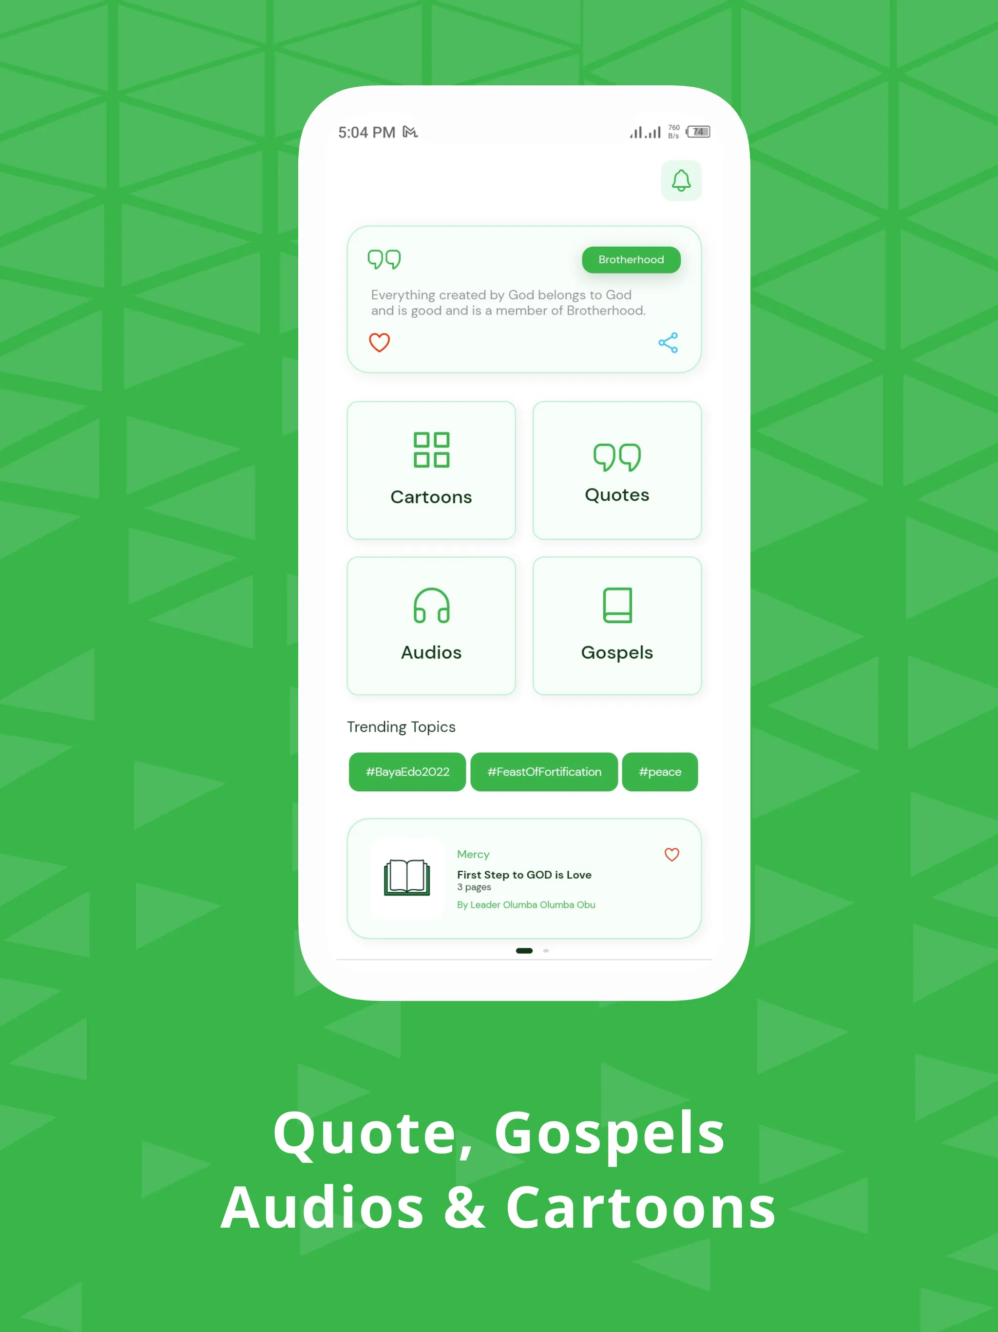Select the #BayaEdo2022 trending topic

408,771
